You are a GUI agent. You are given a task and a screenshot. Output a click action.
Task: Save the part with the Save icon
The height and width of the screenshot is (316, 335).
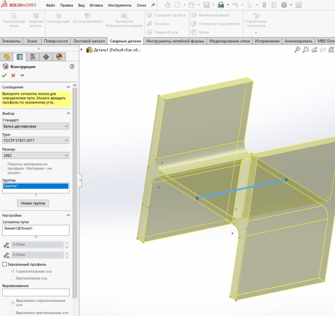(x=206, y=5)
